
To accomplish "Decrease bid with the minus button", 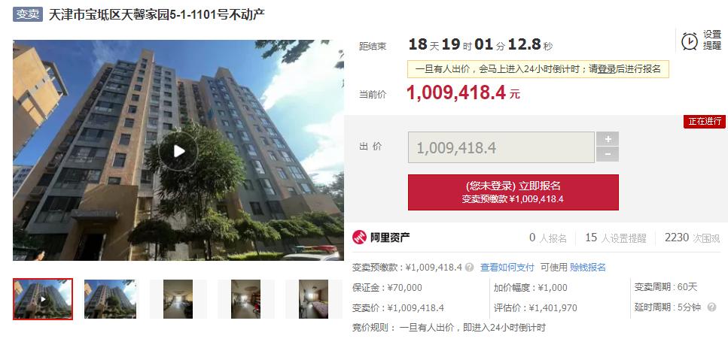I will click(608, 154).
